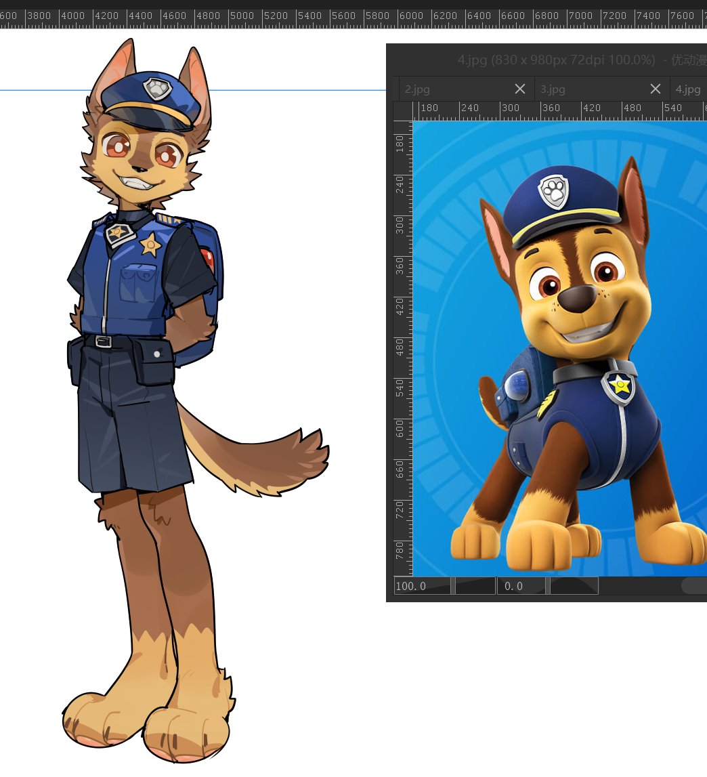Screen dimensions: 707x777
Task: Click the 100.0 zoom value field
Action: (422, 586)
